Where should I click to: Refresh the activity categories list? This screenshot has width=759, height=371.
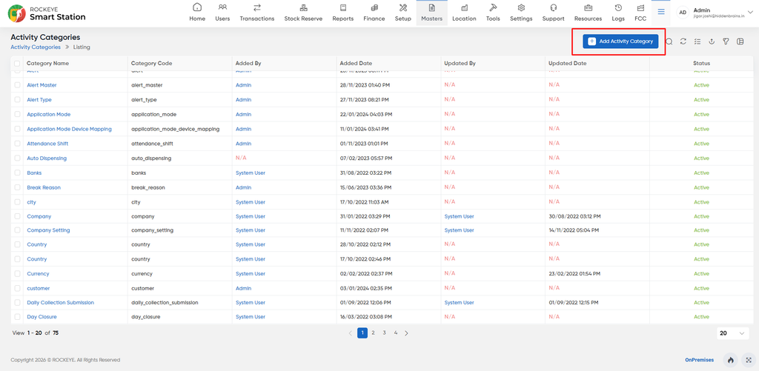point(683,41)
